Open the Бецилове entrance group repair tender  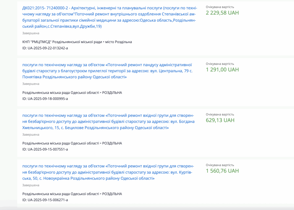(108, 122)
